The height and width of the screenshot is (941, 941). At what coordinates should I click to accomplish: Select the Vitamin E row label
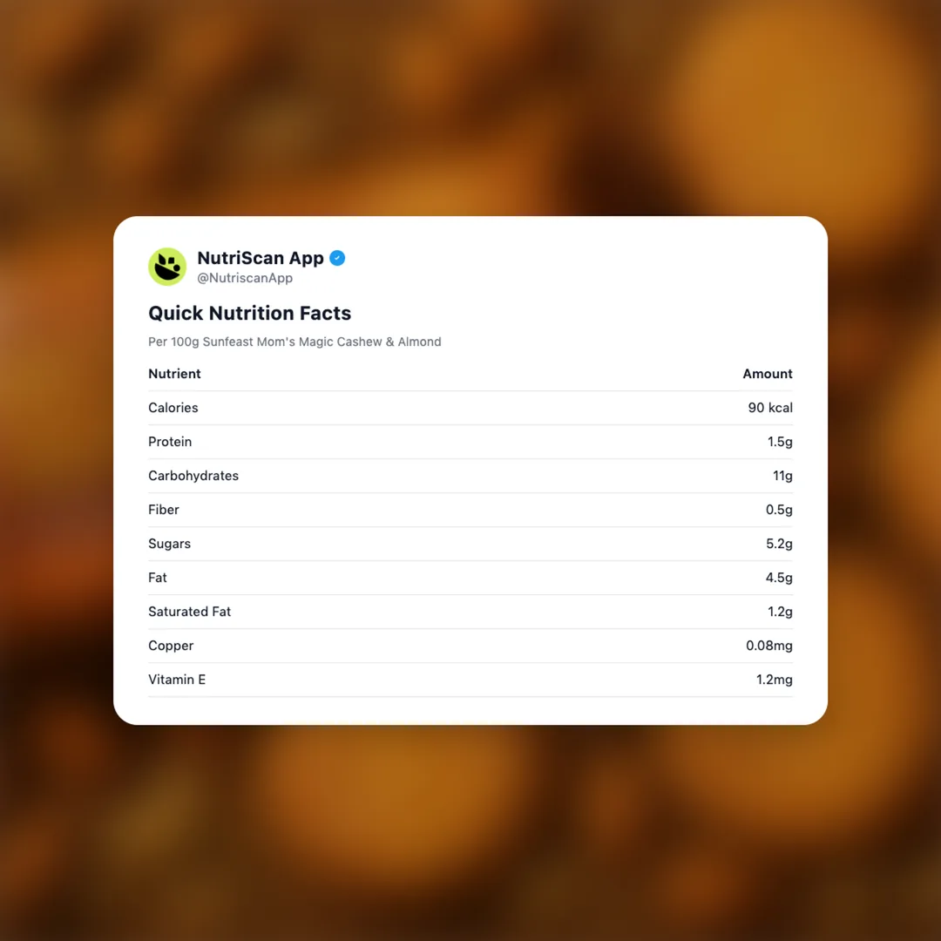coord(177,680)
